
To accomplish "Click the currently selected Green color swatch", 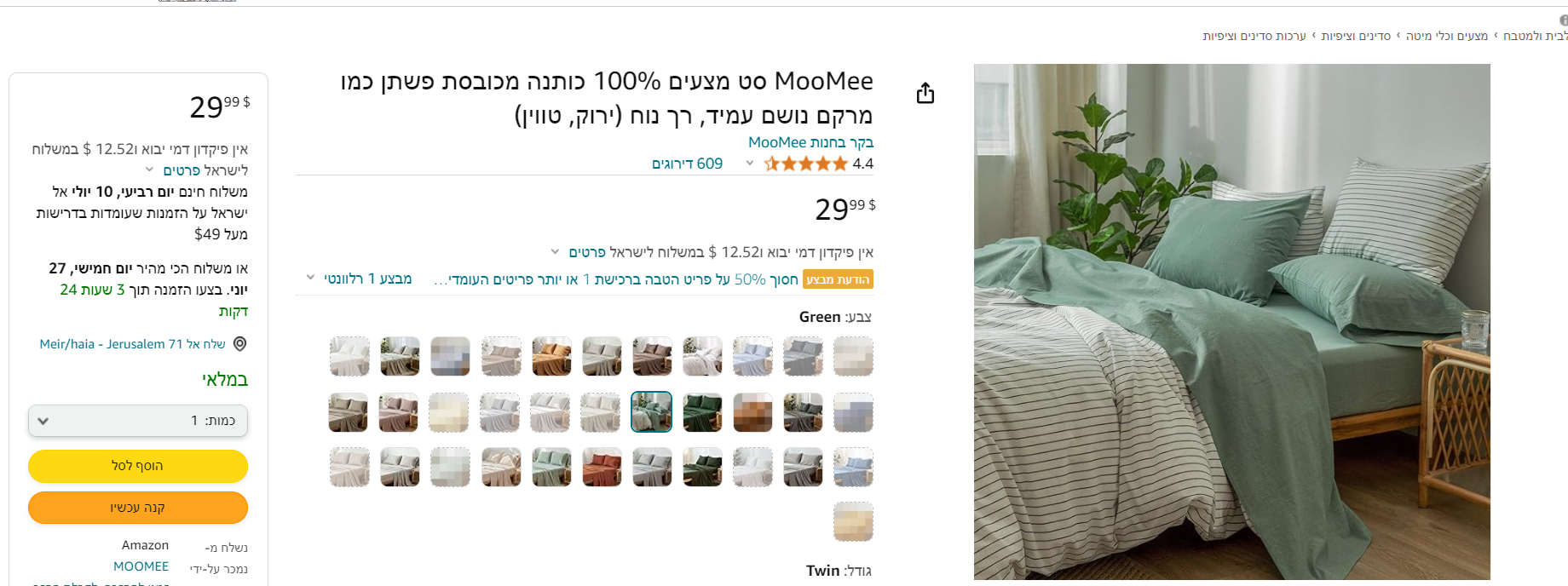I will pos(652,412).
